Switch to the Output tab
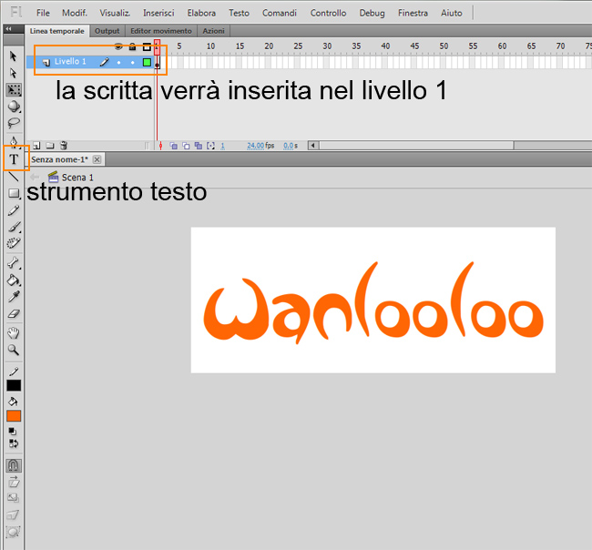Viewport: 592px width, 550px height. pyautogui.click(x=107, y=31)
